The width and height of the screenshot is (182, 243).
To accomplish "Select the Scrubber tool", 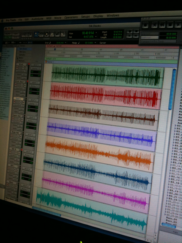I will pos(57,34).
